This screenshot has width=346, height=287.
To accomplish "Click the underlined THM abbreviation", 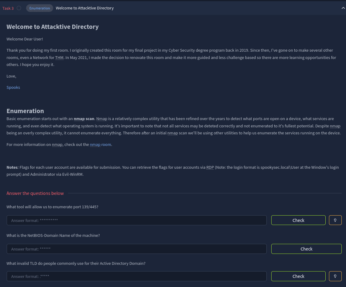I will (x=59, y=57).
